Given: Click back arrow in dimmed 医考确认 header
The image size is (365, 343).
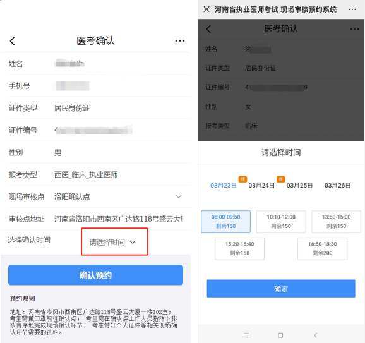Looking at the screenshot, I should pyautogui.click(x=208, y=29).
